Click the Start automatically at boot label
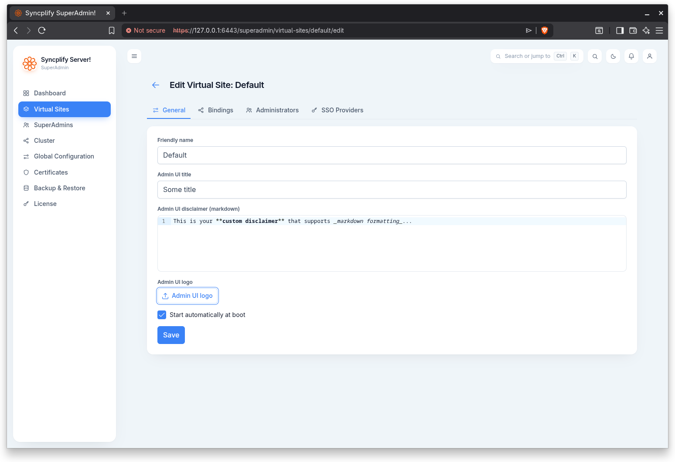Viewport: 675px width, 462px height. (x=208, y=315)
